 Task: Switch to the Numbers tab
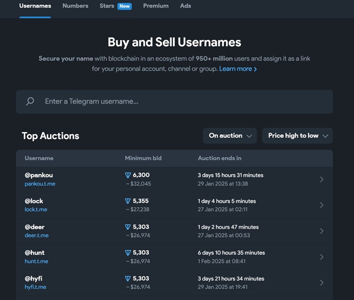click(75, 6)
